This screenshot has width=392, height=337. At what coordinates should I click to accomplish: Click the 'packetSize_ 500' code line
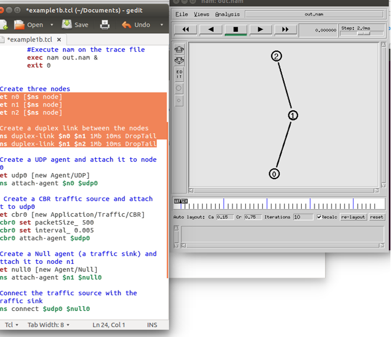(47, 222)
